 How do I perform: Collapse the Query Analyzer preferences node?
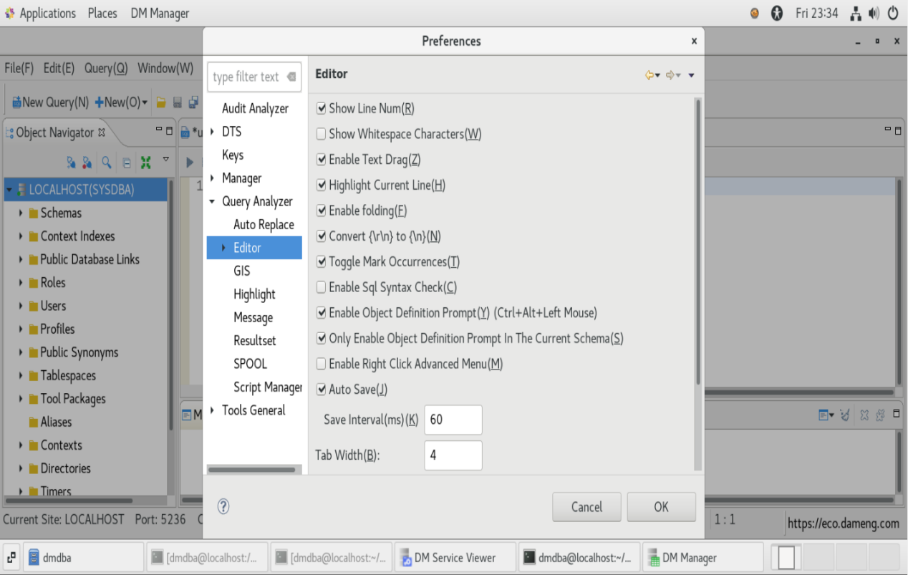point(213,202)
